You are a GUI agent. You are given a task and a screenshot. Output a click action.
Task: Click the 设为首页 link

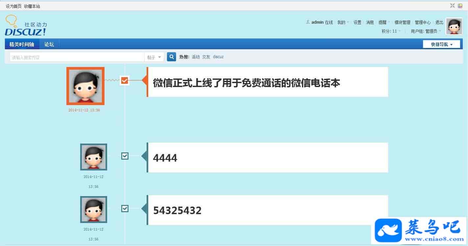[14, 6]
